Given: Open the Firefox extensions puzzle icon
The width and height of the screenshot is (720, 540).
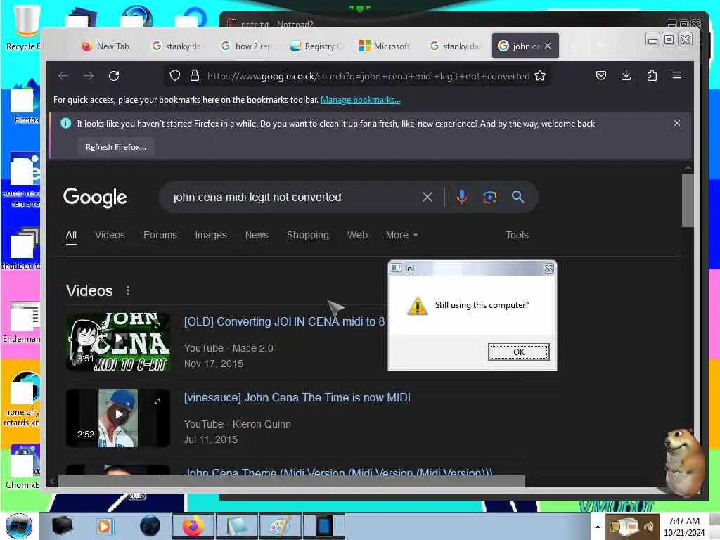Looking at the screenshot, I should pyautogui.click(x=652, y=76).
